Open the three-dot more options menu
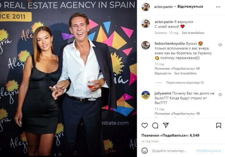Screen dimensions: 225x157 (218, 7)
